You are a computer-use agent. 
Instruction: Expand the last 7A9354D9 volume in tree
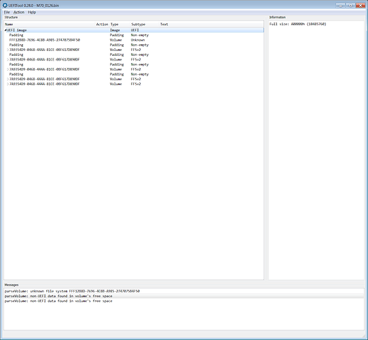[x=7, y=84]
